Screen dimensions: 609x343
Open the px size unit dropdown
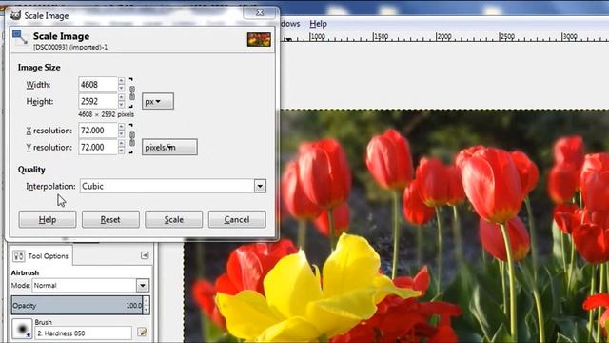click(158, 101)
